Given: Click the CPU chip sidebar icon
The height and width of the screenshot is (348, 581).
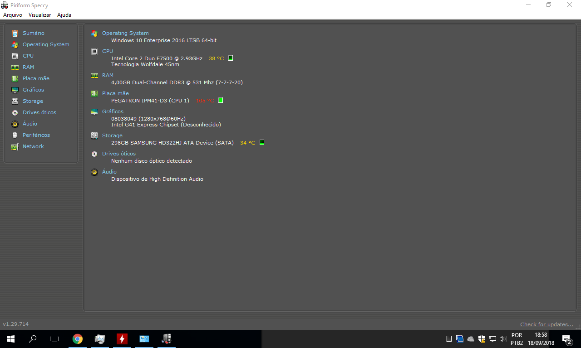Looking at the screenshot, I should (15, 56).
